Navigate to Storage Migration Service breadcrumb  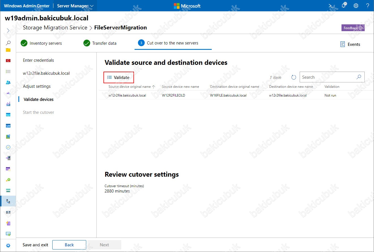click(55, 27)
